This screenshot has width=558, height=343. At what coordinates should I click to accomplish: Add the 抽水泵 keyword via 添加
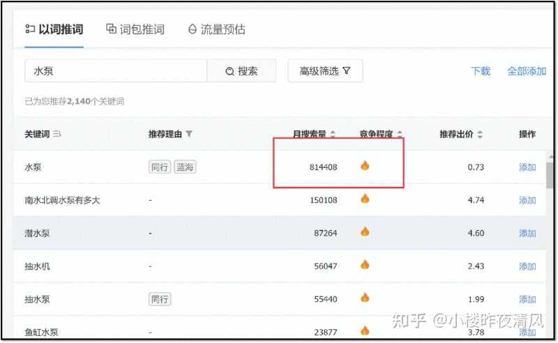527,300
